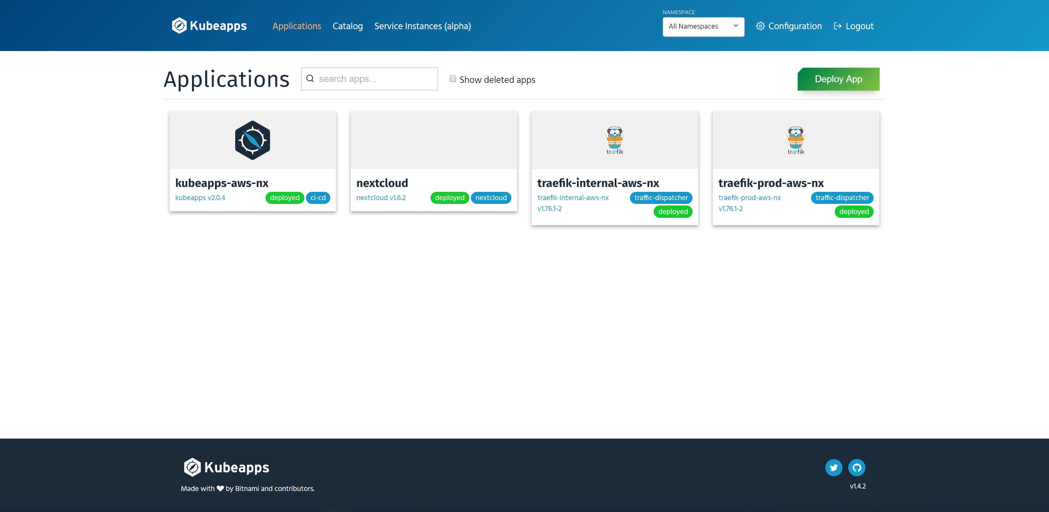
Task: Click the heart icon in footer
Action: pyautogui.click(x=220, y=489)
